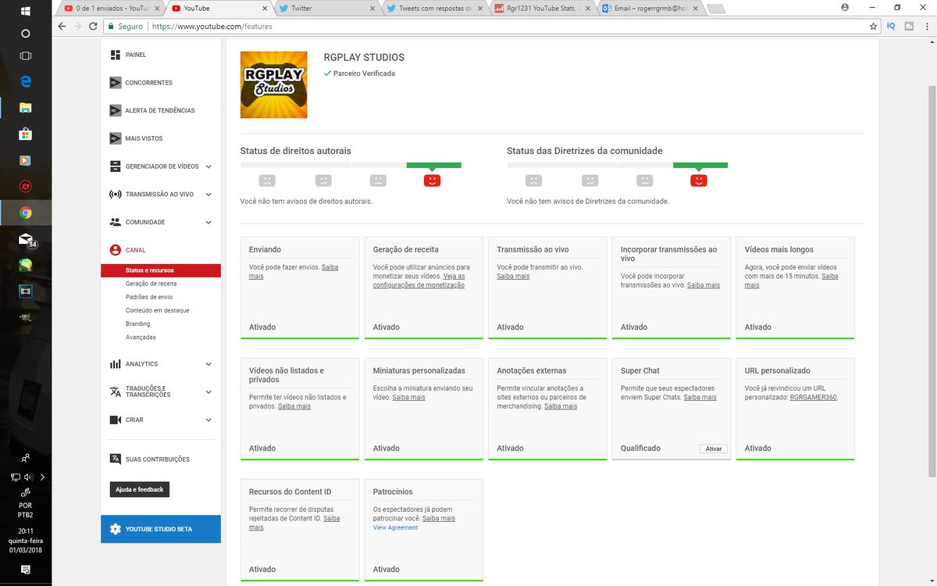Open 'Veja as configurações de monetização' link
The width and height of the screenshot is (937, 586).
click(420, 280)
